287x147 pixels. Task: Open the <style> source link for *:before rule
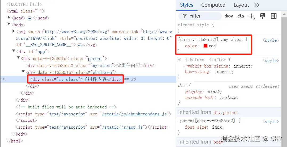click(271, 60)
